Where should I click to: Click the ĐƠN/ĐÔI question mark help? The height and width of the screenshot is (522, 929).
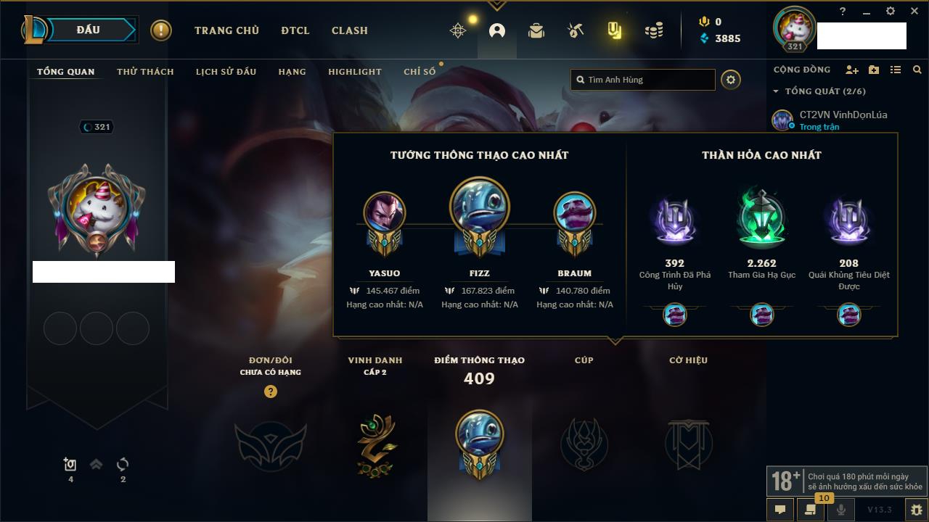click(271, 391)
